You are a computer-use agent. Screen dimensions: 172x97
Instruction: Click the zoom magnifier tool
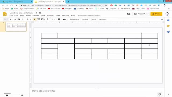28,19
